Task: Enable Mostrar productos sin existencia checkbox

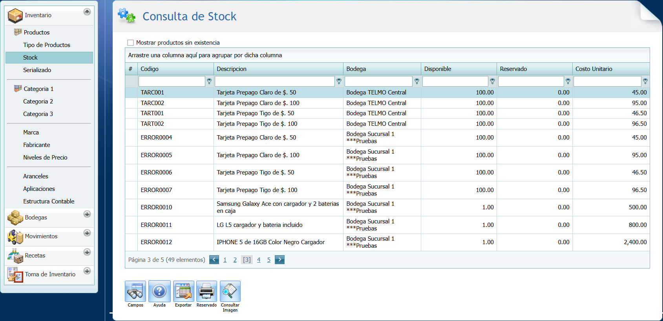Action: pyautogui.click(x=130, y=42)
